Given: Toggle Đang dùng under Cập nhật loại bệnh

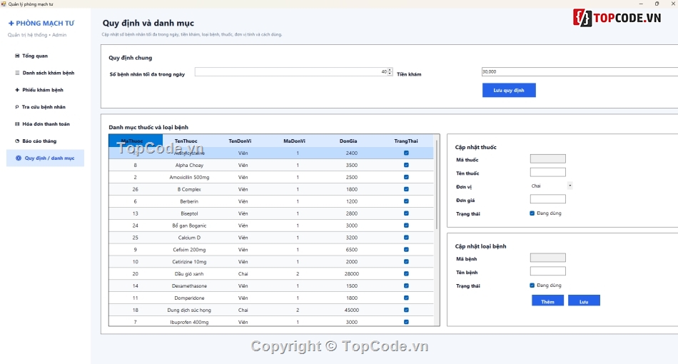Looking at the screenshot, I should pyautogui.click(x=532, y=285).
